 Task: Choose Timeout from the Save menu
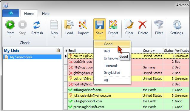[110, 65]
